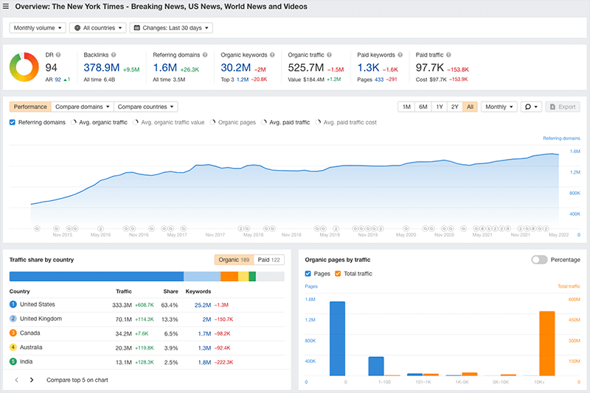590x393 pixels.
Task: Select the 2Y time range
Action: (455, 107)
